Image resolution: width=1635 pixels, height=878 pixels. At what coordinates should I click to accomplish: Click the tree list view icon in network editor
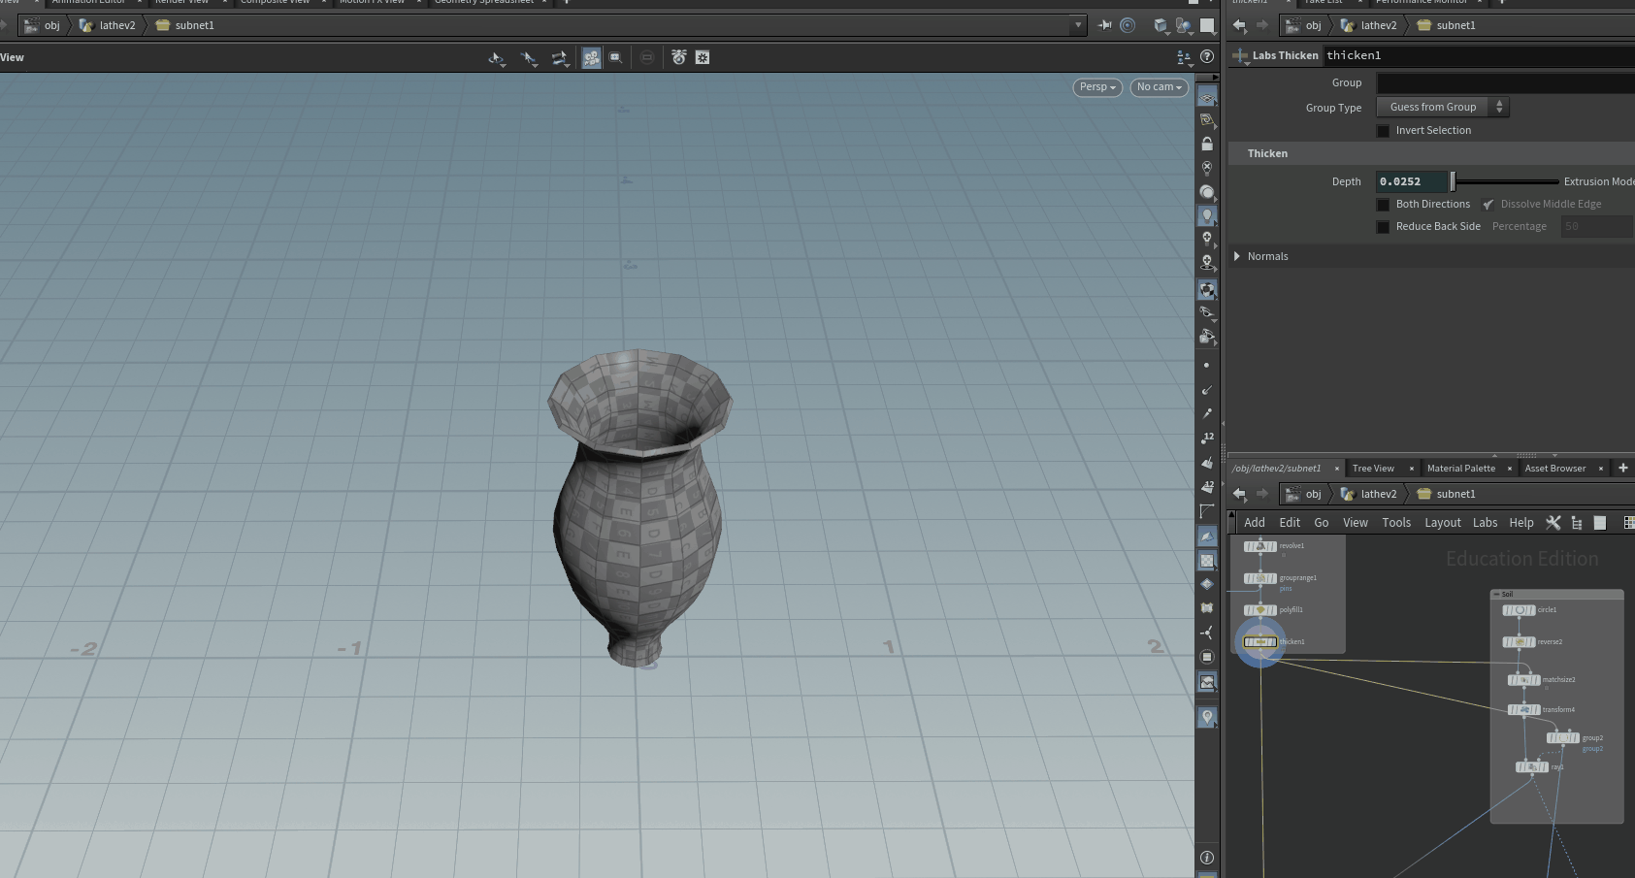click(1577, 523)
